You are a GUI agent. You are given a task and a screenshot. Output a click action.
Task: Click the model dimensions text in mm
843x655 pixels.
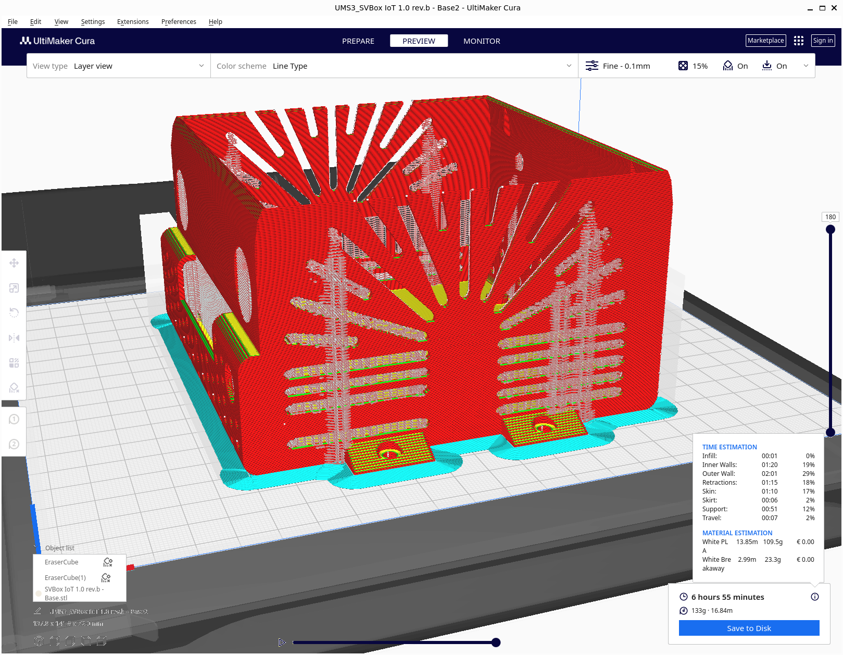(68, 624)
